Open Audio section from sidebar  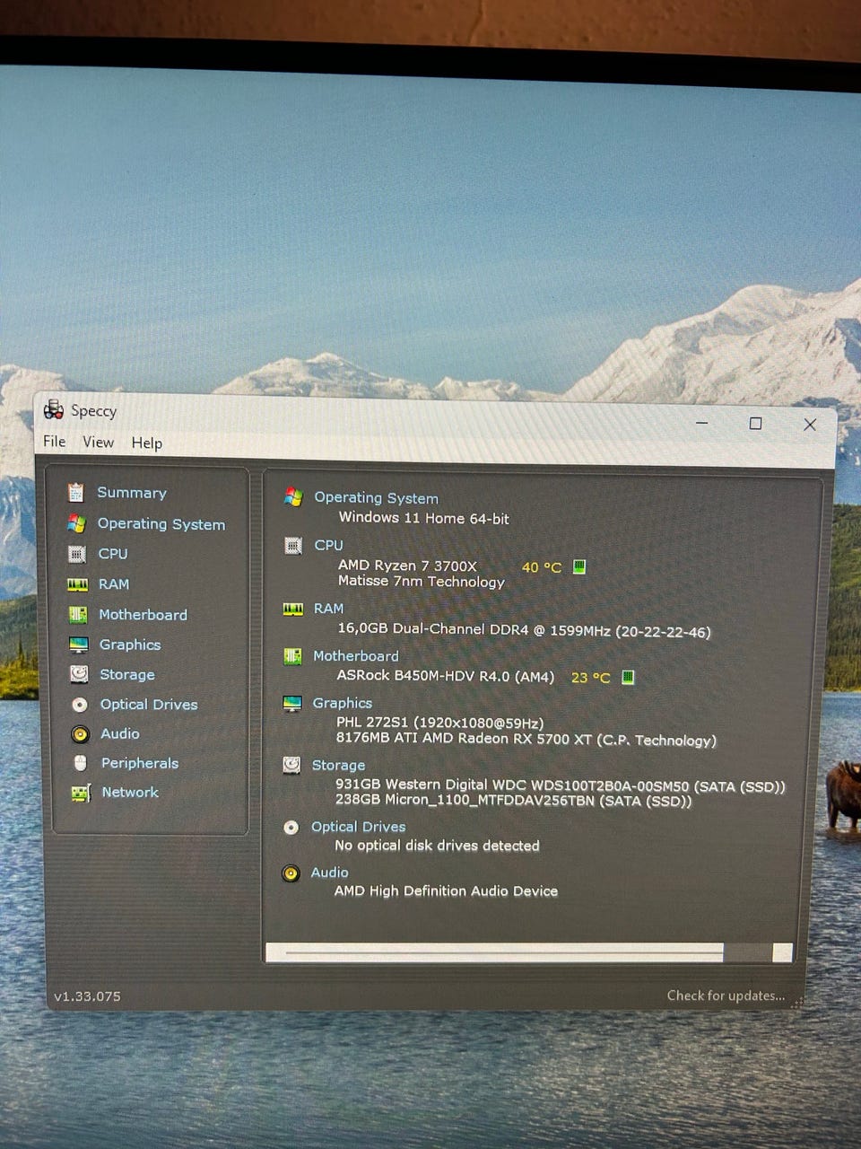(x=120, y=733)
